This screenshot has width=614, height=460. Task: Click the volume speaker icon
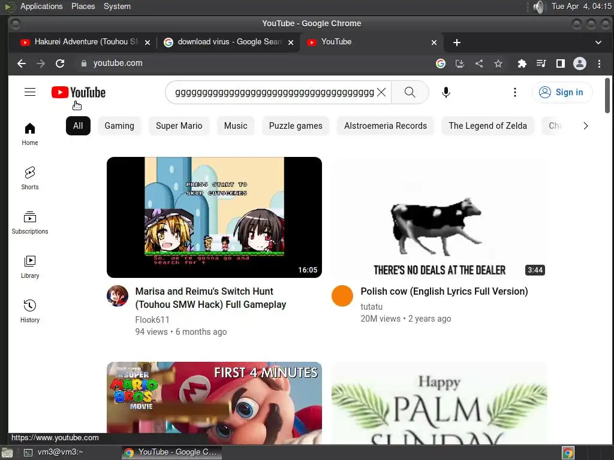pos(539,7)
